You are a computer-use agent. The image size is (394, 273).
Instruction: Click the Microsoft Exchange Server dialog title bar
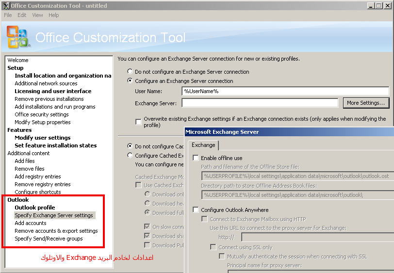(289, 132)
